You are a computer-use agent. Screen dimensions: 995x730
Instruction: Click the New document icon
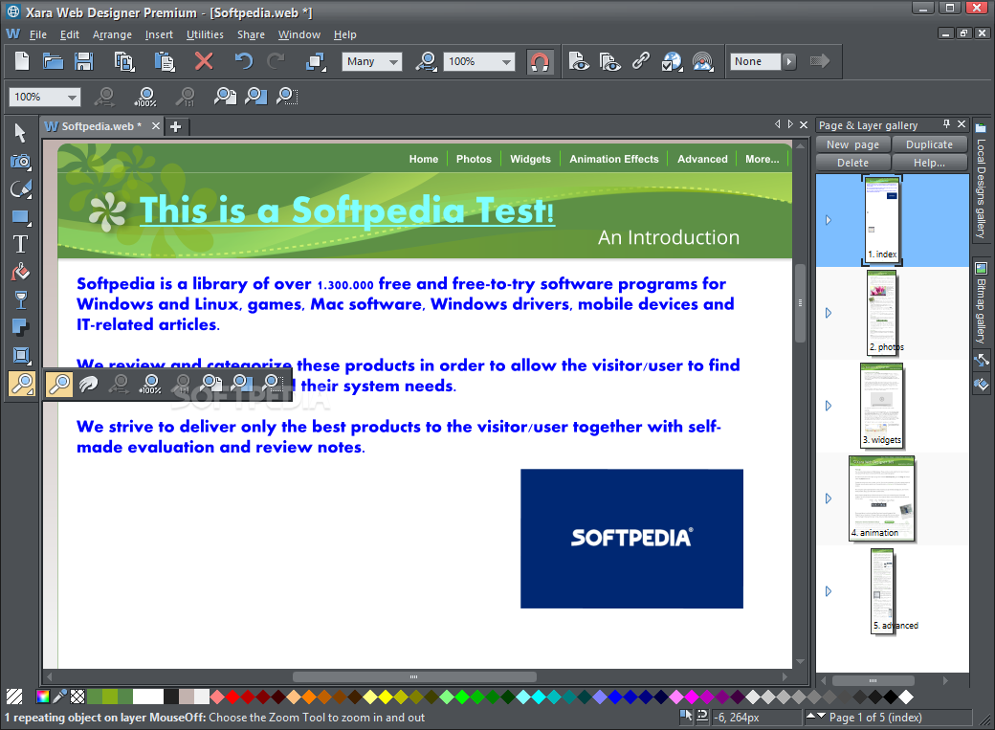pos(22,61)
